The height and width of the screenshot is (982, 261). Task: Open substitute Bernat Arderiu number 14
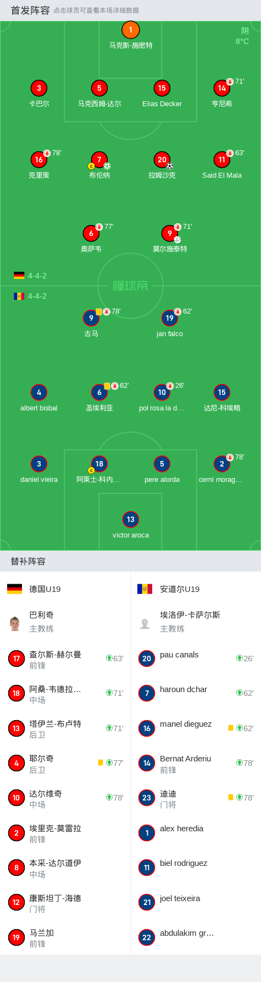pos(147,763)
